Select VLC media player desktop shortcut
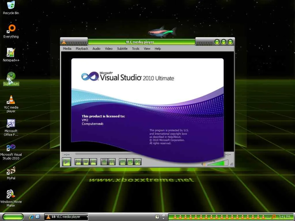Screen dimensions: 295x221 coord(11,104)
